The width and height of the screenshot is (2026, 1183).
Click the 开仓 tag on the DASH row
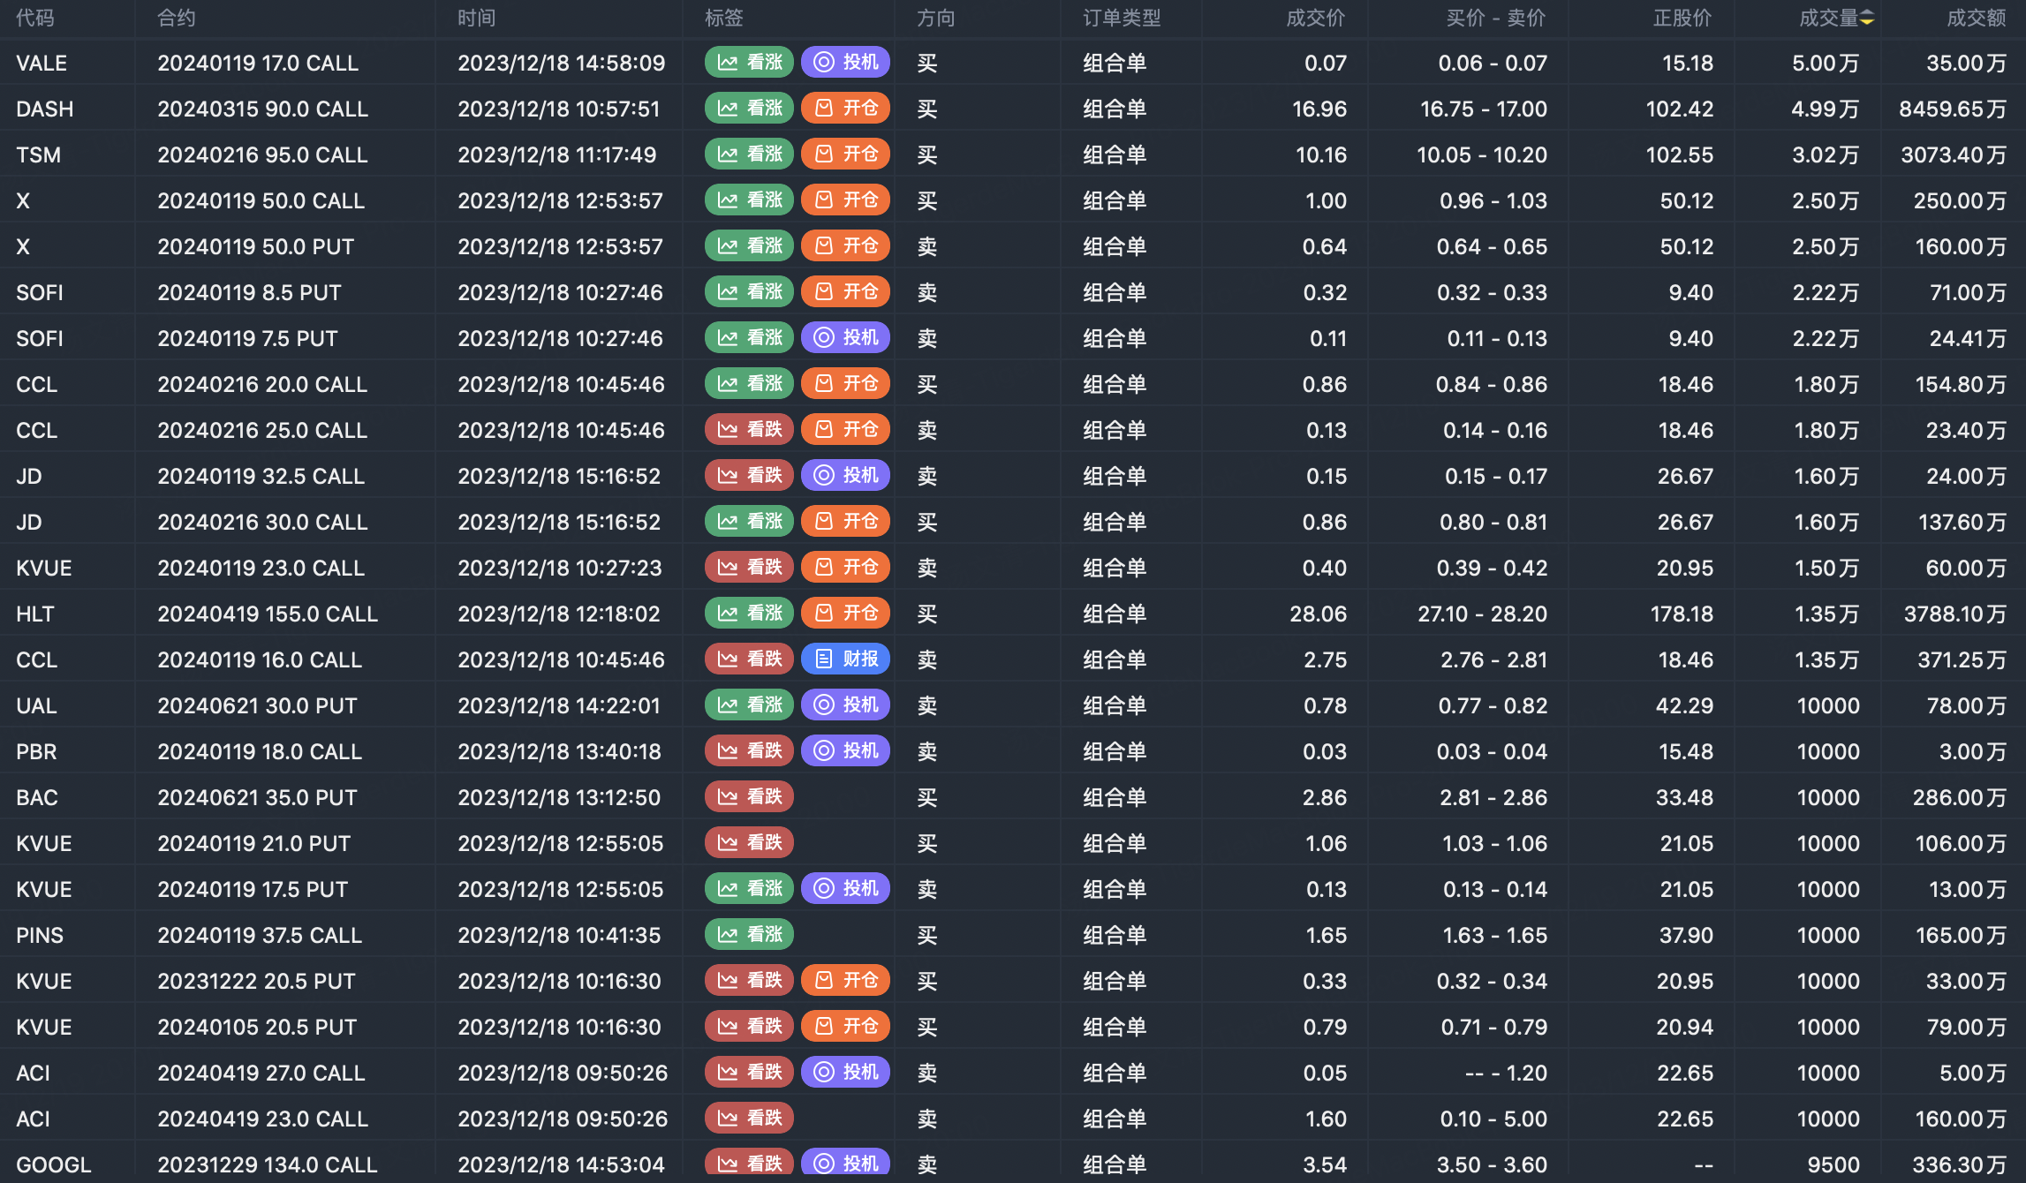point(845,108)
